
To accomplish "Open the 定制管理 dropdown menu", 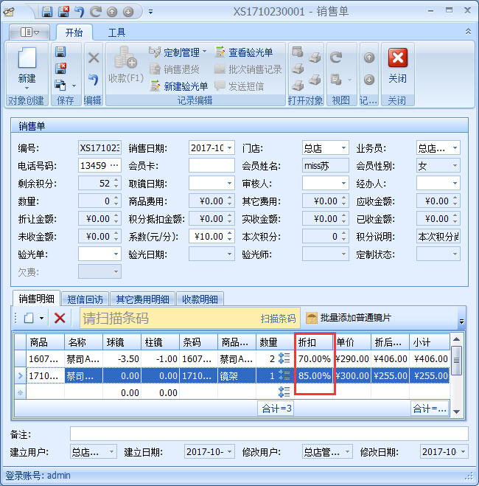I will click(178, 52).
